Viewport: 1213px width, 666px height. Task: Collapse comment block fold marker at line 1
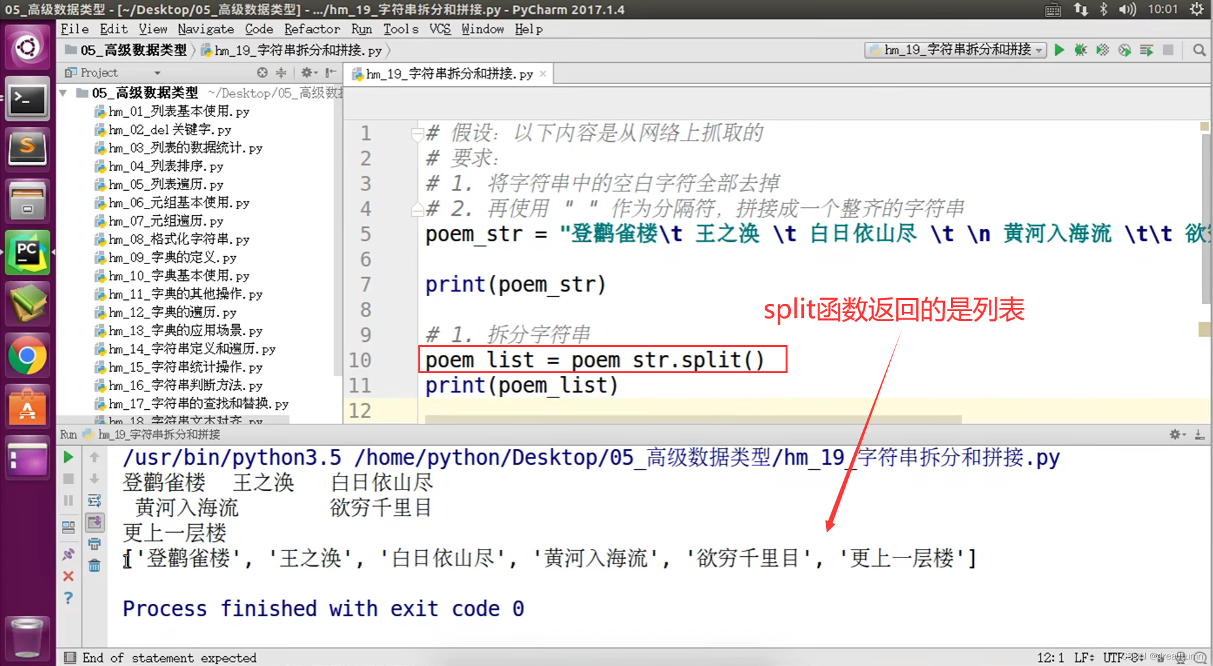tap(417, 134)
